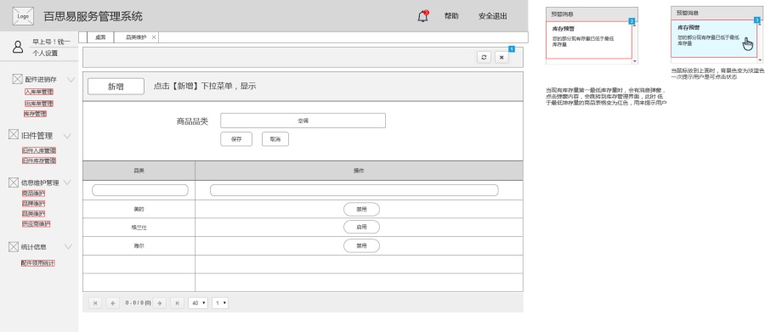The width and height of the screenshot is (765, 332).
Task: Click the Logo placeholder in the header
Action: click(x=23, y=16)
